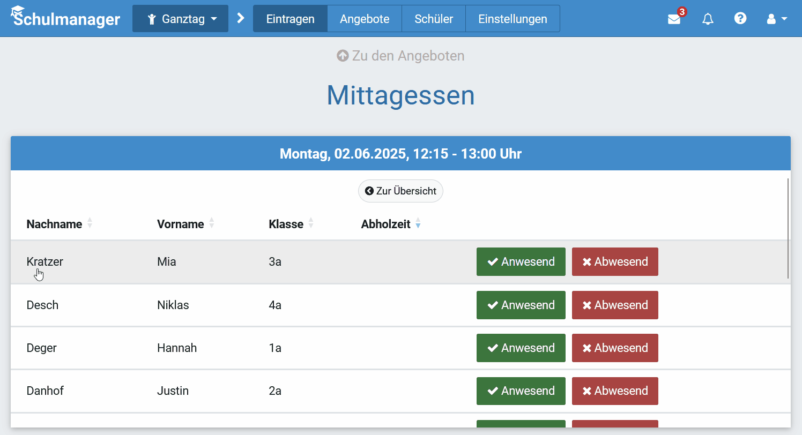Open the help question mark icon

pyautogui.click(x=740, y=19)
